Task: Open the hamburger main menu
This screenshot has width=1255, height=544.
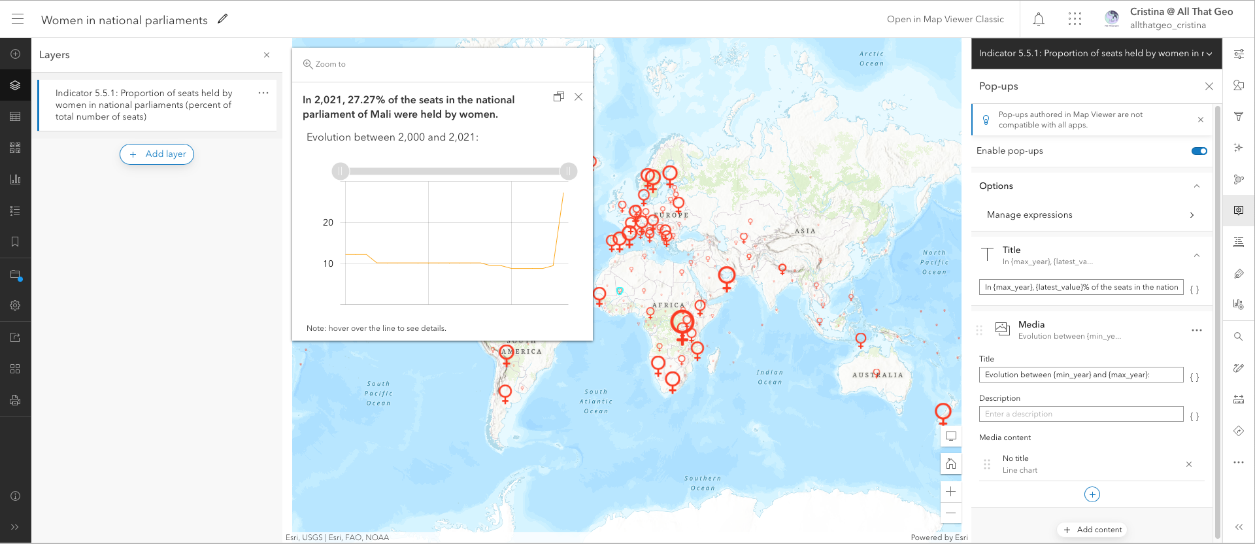Action: point(18,19)
